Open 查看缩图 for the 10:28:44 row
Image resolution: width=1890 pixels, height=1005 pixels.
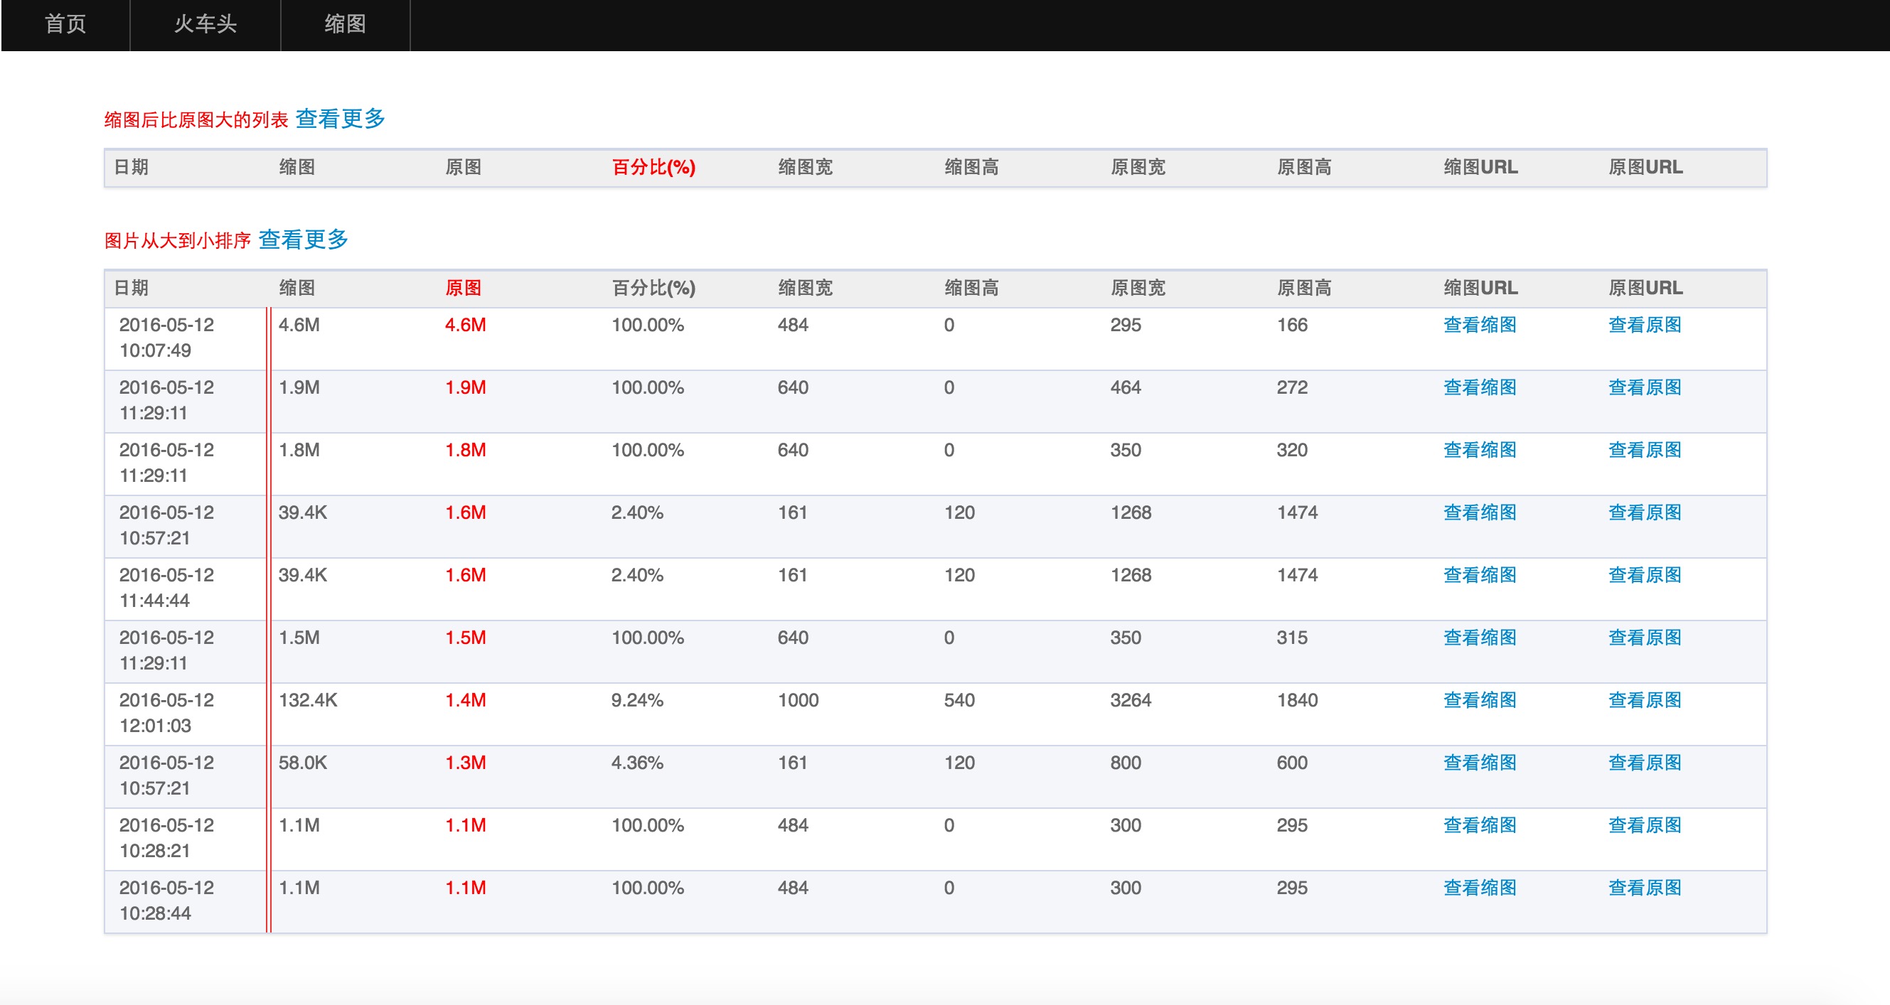pyautogui.click(x=1479, y=888)
